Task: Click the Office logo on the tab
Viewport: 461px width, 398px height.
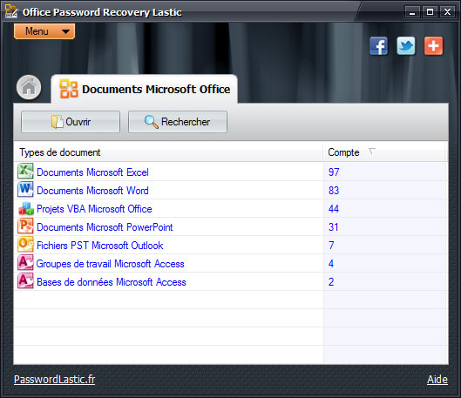Action: coord(69,89)
